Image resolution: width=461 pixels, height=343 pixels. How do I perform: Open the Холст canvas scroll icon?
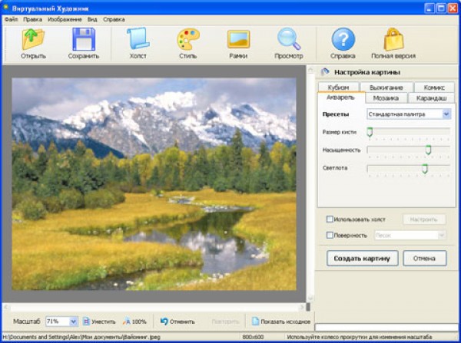pos(138,39)
